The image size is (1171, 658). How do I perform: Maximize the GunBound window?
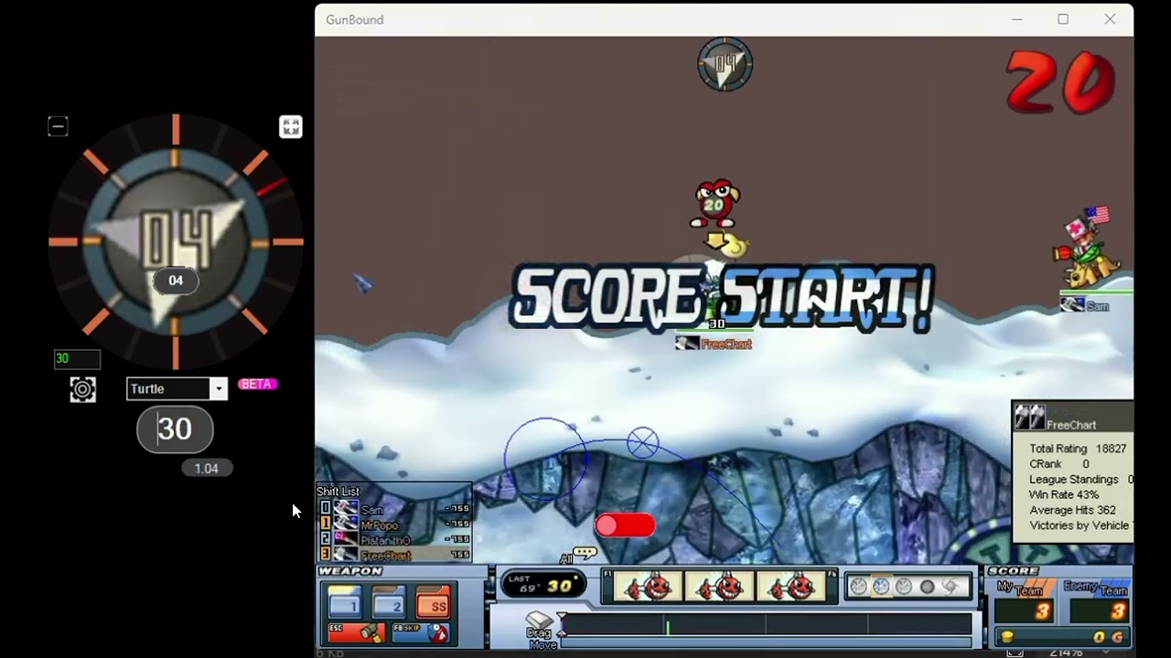pos(1063,19)
